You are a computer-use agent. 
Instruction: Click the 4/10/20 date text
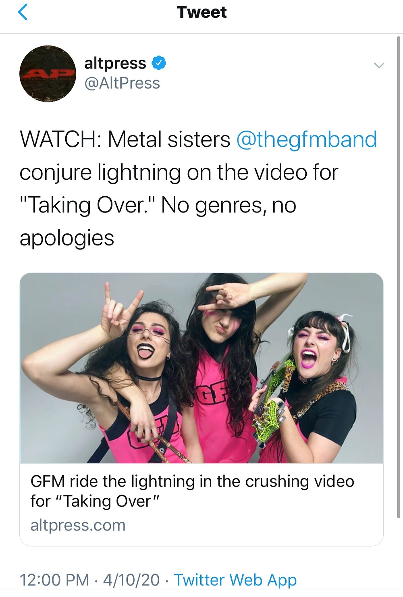pos(131,580)
